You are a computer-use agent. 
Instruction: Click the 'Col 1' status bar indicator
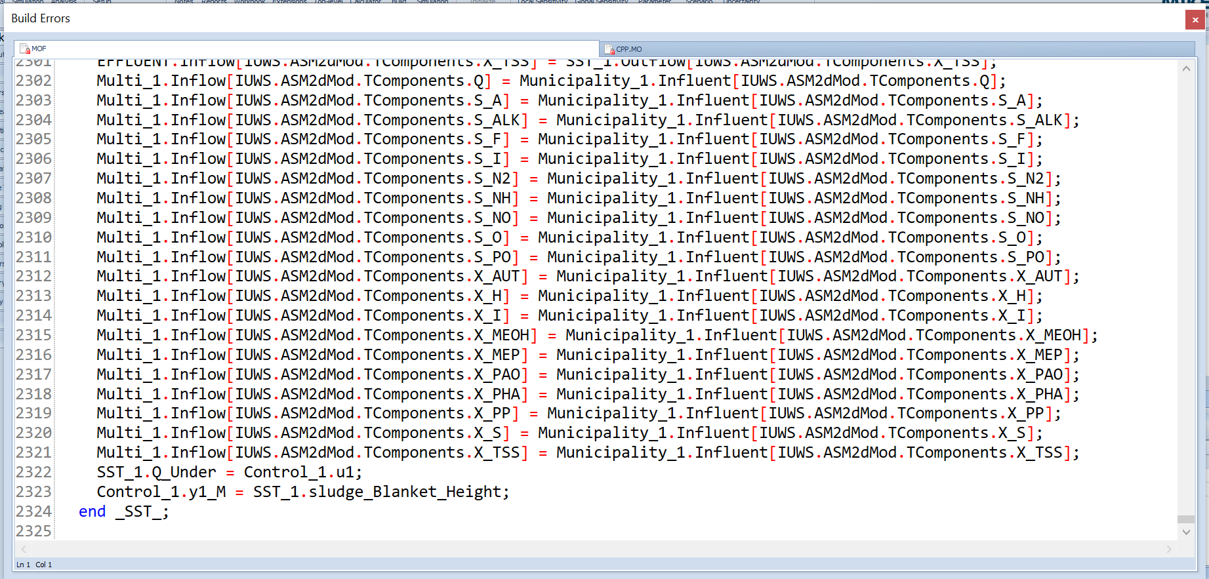coord(43,565)
